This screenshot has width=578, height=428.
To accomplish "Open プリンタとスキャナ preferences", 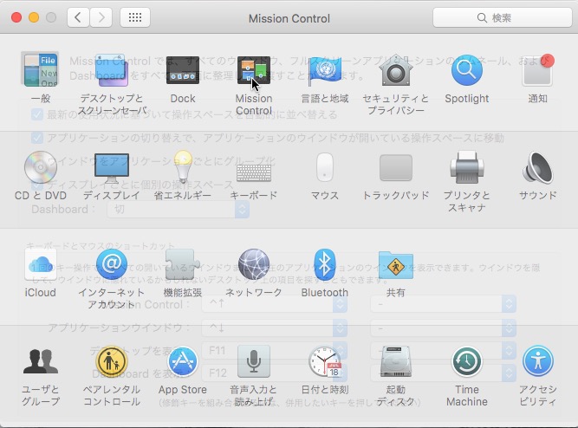I will pos(467,167).
